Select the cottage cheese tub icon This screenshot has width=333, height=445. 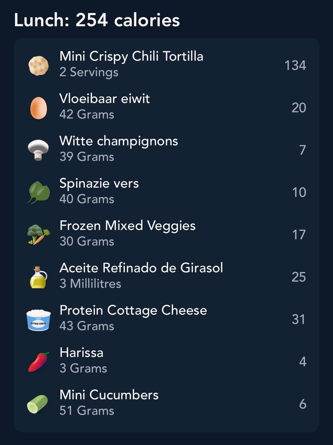coord(39,320)
